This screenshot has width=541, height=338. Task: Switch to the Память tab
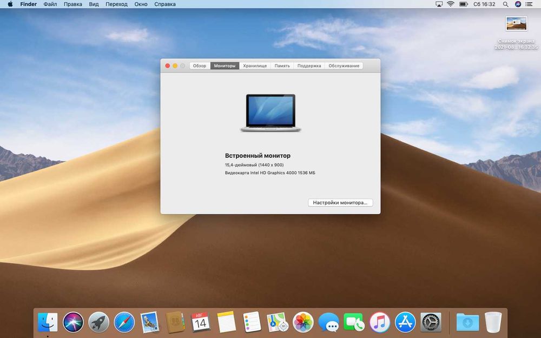pos(282,65)
